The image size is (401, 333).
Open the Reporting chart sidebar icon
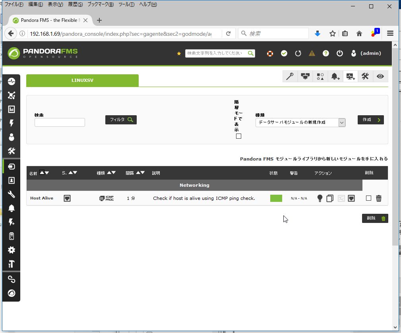11,109
